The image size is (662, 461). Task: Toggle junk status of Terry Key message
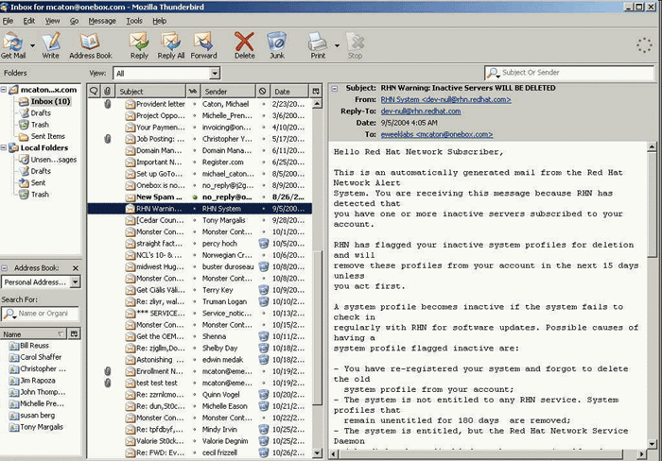tap(264, 290)
